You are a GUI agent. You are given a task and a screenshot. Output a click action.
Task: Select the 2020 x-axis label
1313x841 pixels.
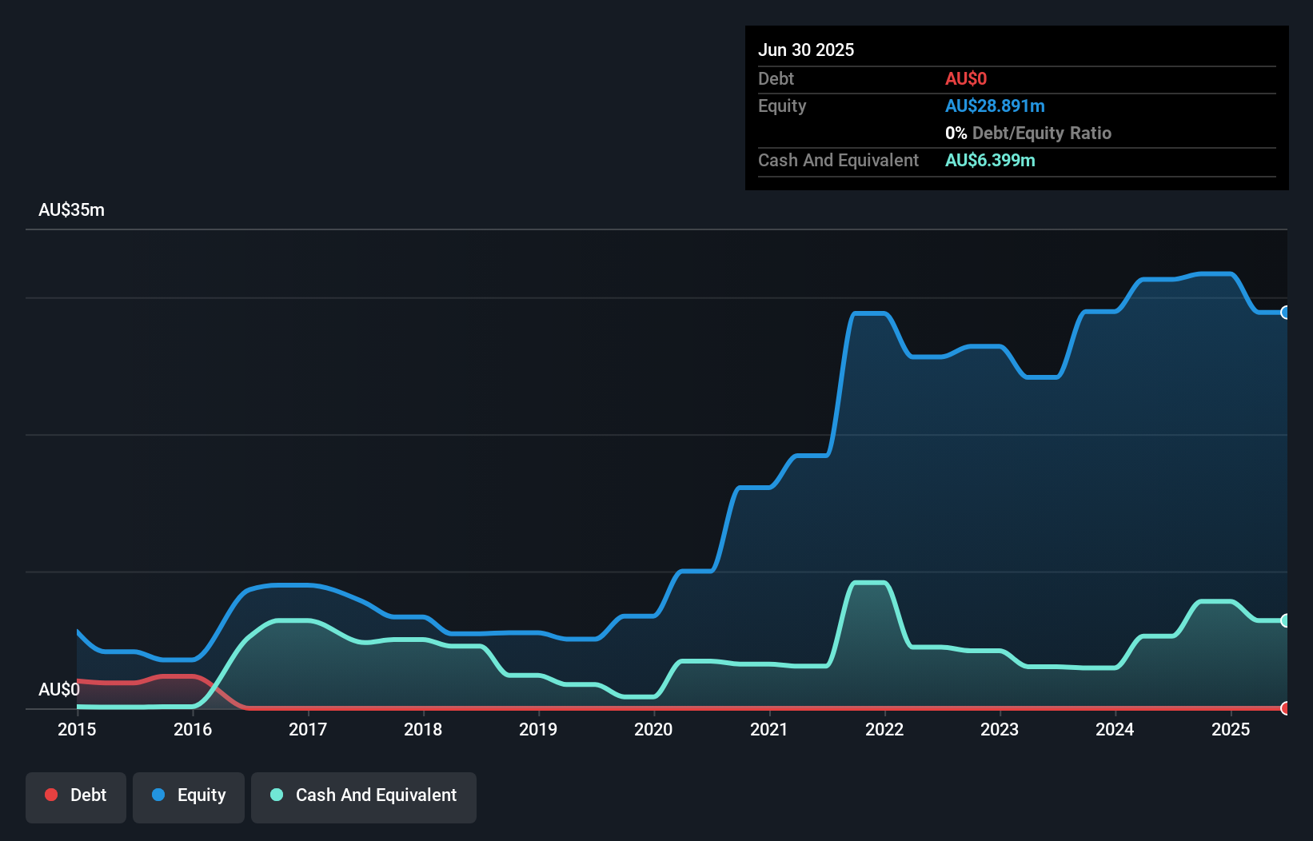[653, 729]
